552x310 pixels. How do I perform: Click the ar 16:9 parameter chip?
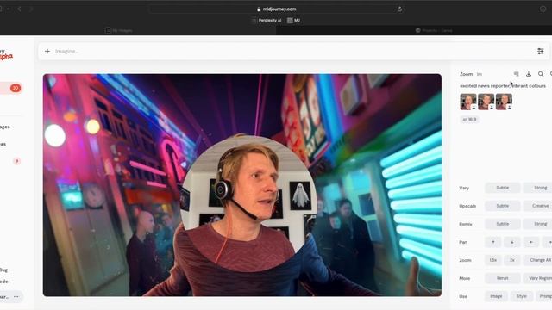[469, 120]
